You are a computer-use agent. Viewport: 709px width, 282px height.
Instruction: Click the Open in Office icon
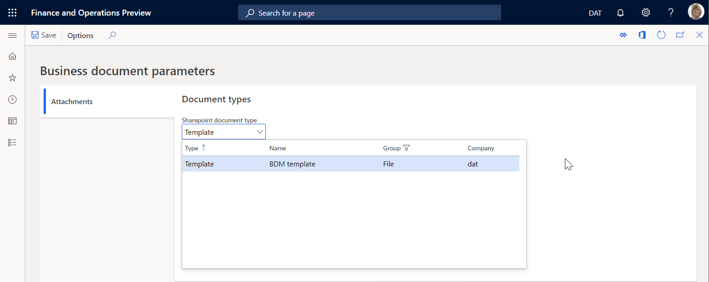(x=642, y=35)
